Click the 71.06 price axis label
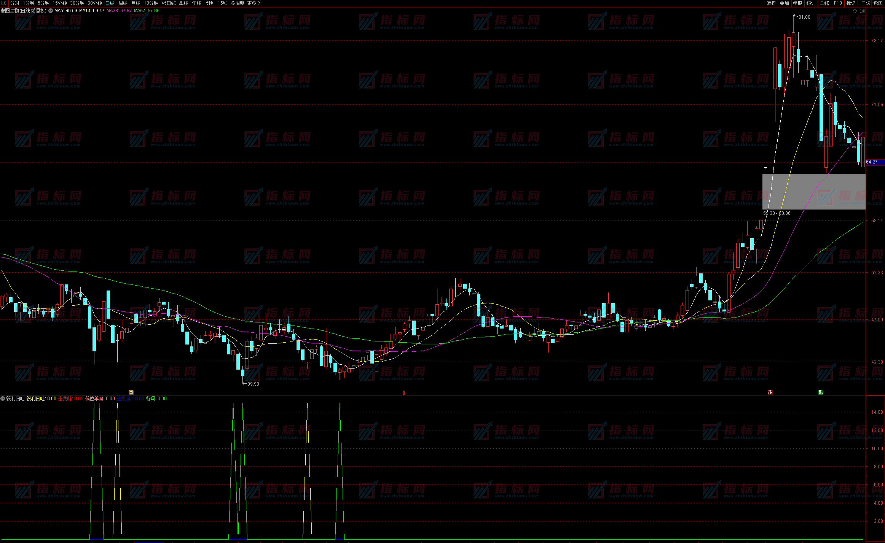885x543 pixels. pos(877,105)
